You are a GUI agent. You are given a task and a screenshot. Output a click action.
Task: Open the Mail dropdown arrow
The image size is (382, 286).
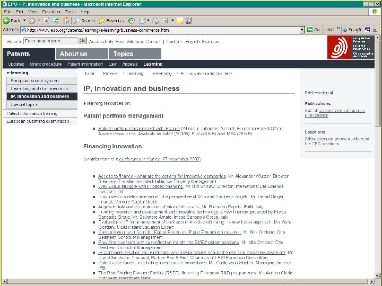click(148, 21)
